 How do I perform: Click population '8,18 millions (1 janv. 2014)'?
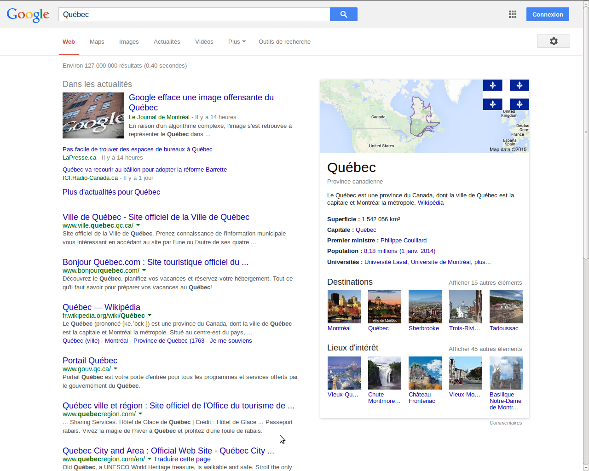click(399, 251)
